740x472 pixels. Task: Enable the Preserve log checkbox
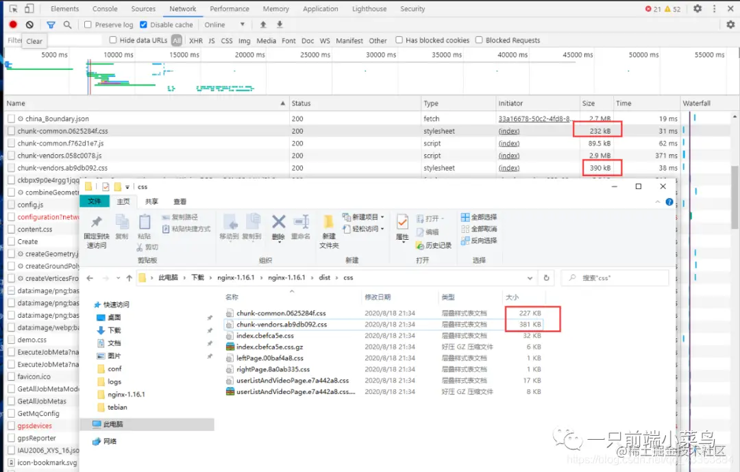88,25
